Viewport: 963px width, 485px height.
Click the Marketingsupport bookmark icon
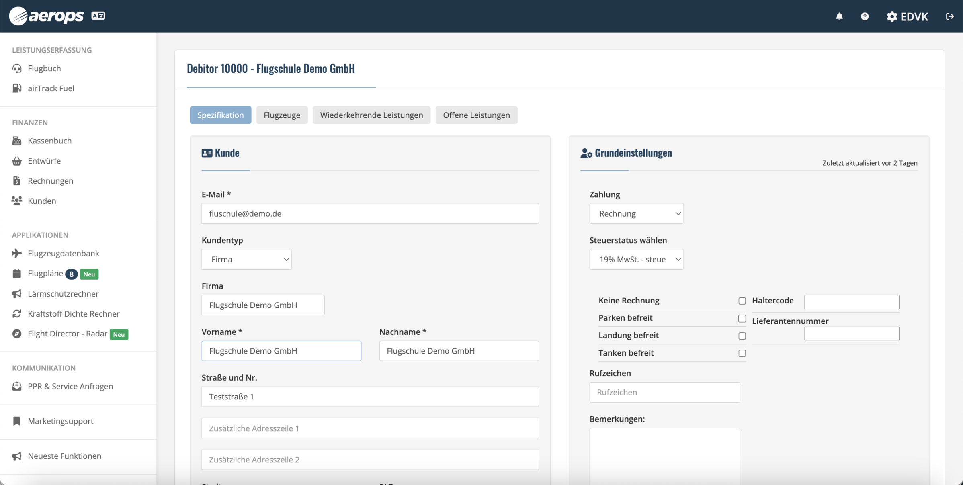pyautogui.click(x=17, y=421)
